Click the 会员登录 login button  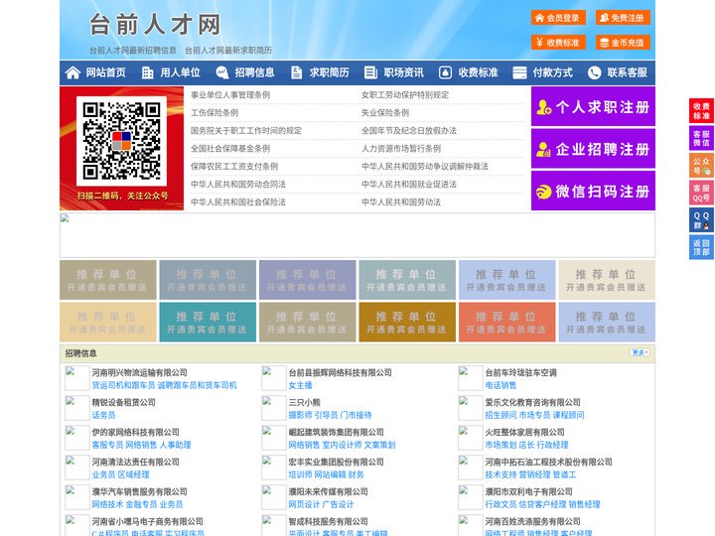(x=558, y=18)
